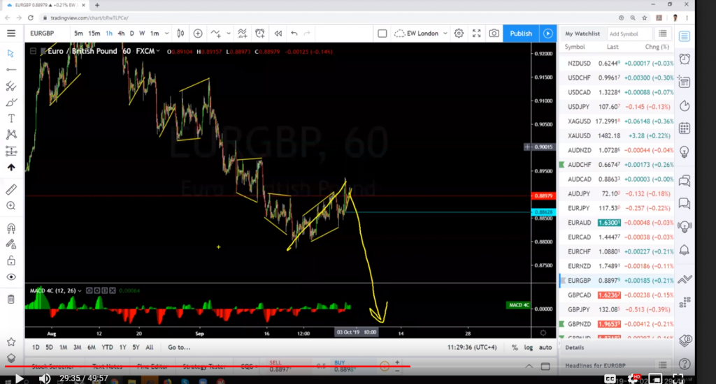Toggle hide all drawings eye icon

pyautogui.click(x=11, y=276)
